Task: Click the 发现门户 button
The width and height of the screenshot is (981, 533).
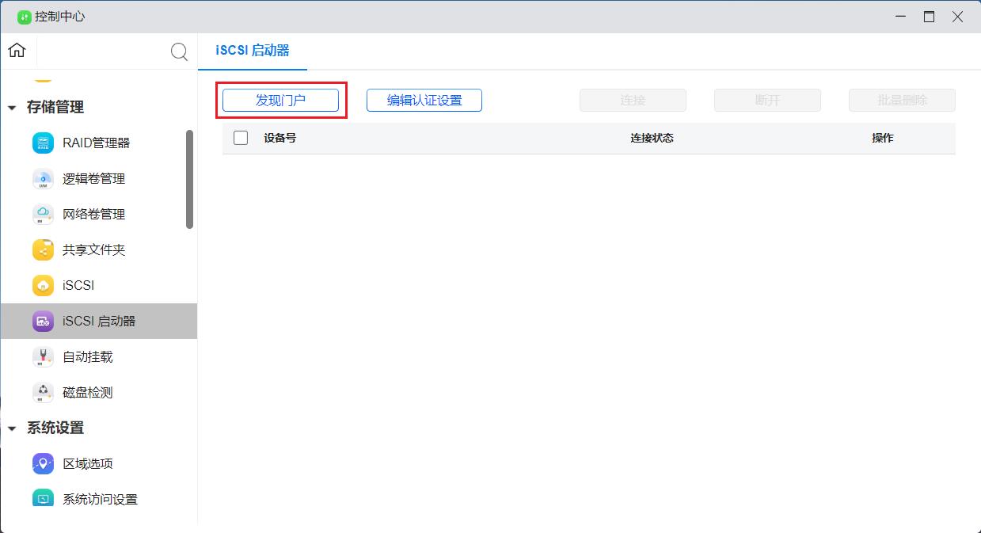Action: (280, 101)
